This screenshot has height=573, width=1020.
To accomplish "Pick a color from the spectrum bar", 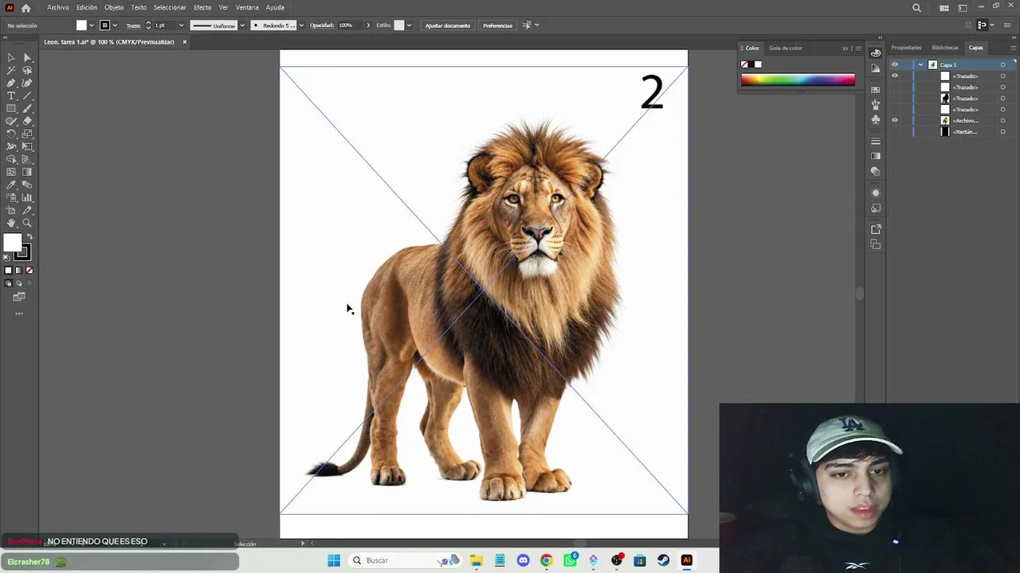I will pos(798,80).
